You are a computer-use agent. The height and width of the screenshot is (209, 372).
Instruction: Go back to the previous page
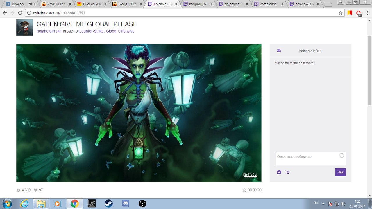tap(5, 13)
